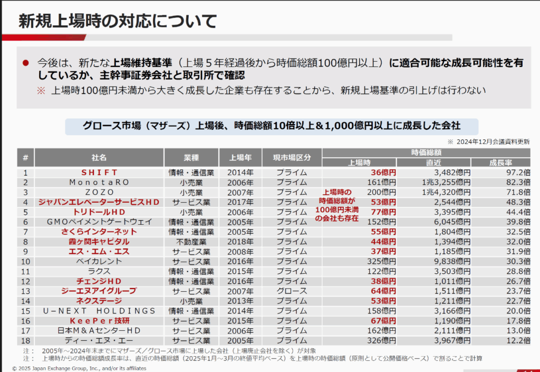Click the 上場時 sub-column header

coord(359,163)
